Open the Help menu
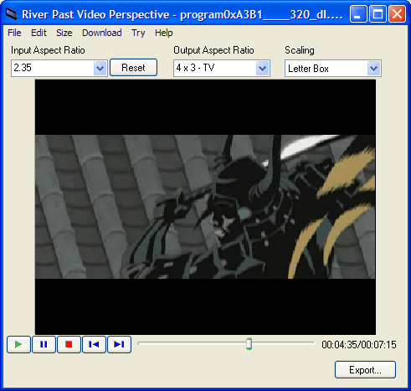 pos(164,33)
